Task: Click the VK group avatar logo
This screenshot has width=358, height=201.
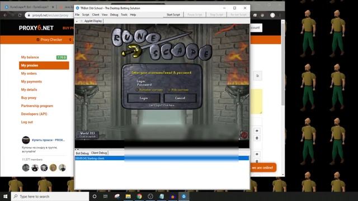Action: click(x=26, y=140)
